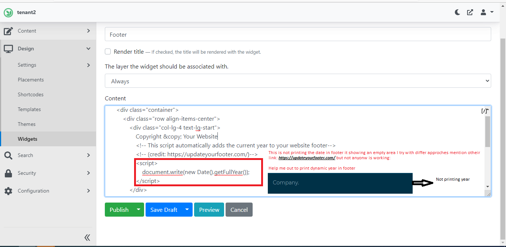This screenshot has height=247, width=506.
Task: Click the Configuration gear icon
Action: pyautogui.click(x=8, y=191)
